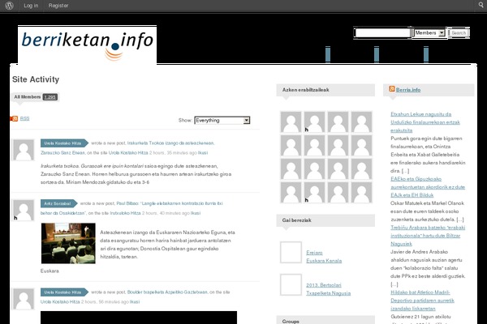Screen dimensions: 487x324
Task: Open the Euskara Kanala link
Action: [x=324, y=261]
